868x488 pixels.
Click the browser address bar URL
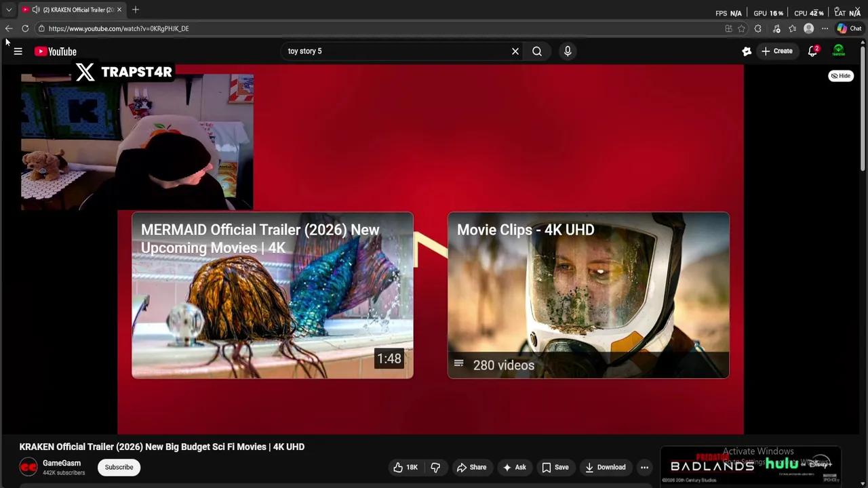pos(119,28)
